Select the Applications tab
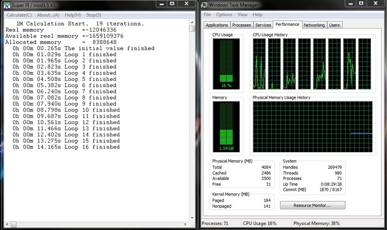387x230 pixels. pyautogui.click(x=217, y=25)
